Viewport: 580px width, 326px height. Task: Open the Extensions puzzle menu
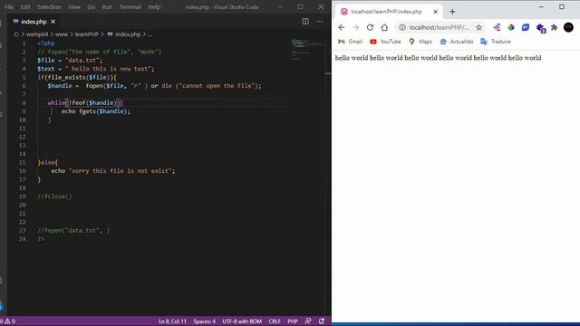pos(554,27)
